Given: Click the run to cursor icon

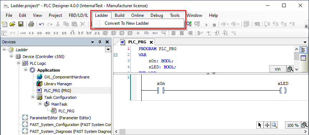Looking at the screenshot, I should 292,24.
